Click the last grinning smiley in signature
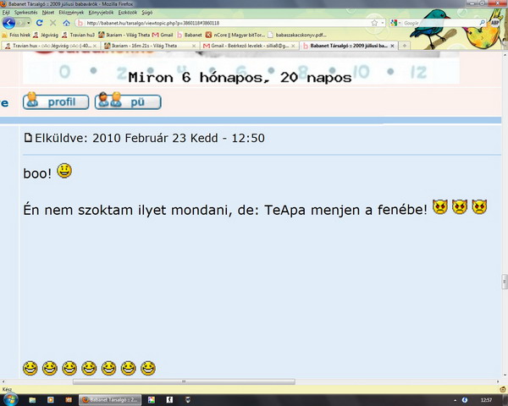Image resolution: width=508 pixels, height=406 pixels. coord(148,368)
